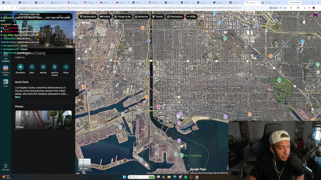
Task: Click Berth 55 Fish Market pin
Action: point(146,97)
